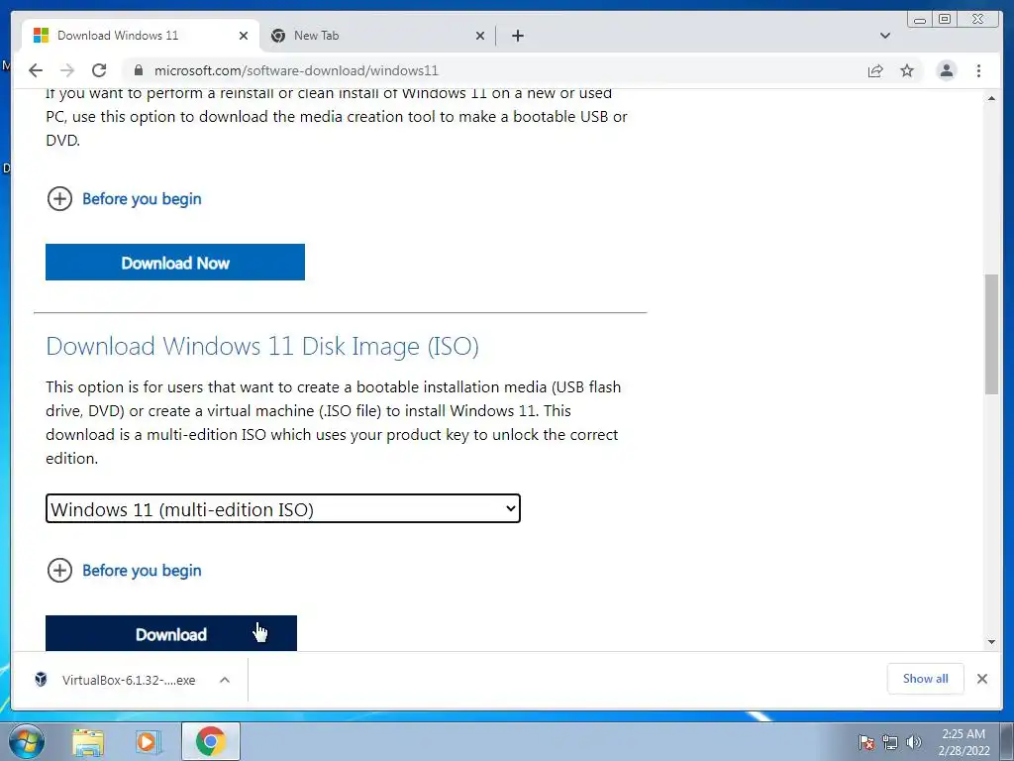Close the downloads bar
This screenshot has height=761, width=1014.
tap(981, 679)
